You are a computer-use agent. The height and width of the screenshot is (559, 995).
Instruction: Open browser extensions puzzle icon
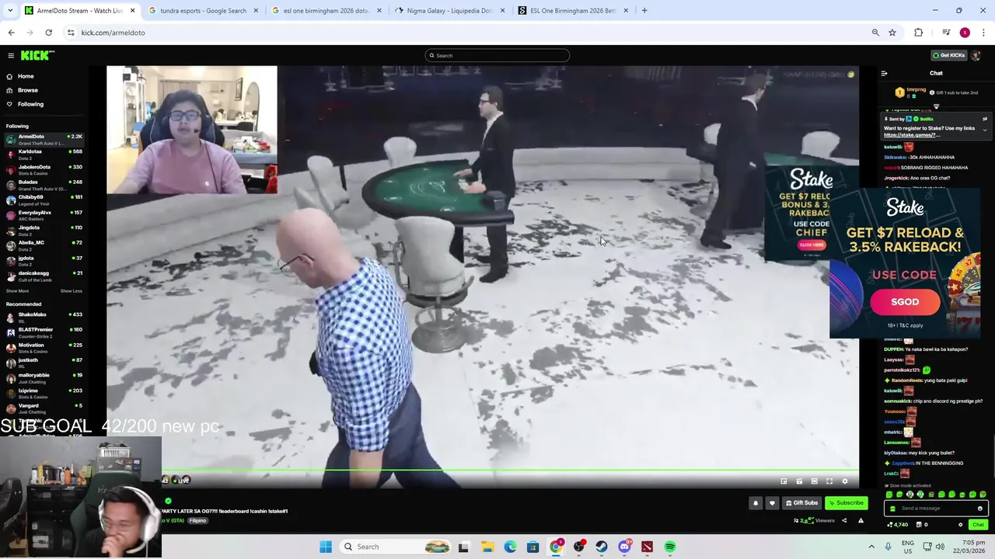(919, 33)
